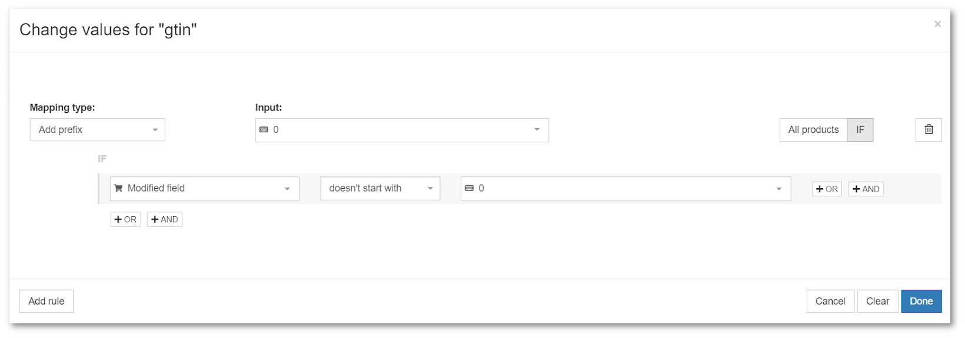Delete the rule with trash icon

[929, 130]
